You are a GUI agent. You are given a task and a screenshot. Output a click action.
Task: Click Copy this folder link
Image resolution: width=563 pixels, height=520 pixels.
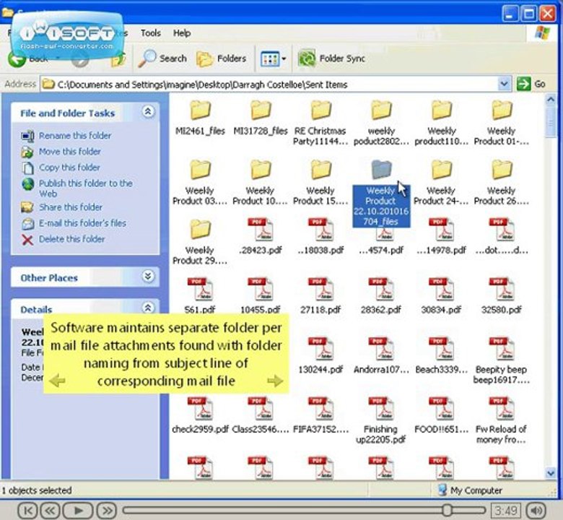tap(69, 167)
